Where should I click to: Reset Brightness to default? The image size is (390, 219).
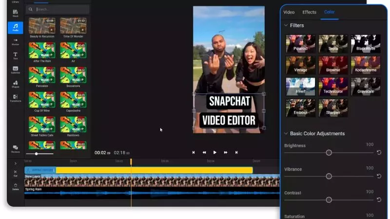379,152
